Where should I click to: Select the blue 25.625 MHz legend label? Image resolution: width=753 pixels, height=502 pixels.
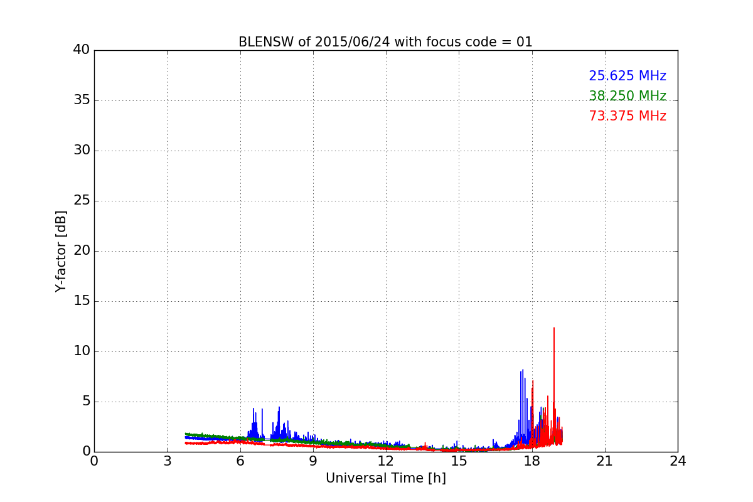(627, 76)
